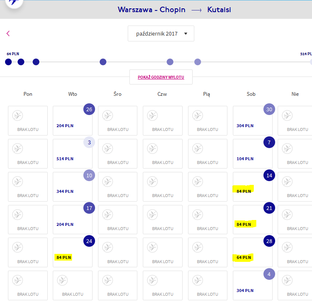Image resolution: width=312 pixels, height=302 pixels.
Task: Open the październik 2017 month dropdown
Action: pyautogui.click(x=161, y=33)
